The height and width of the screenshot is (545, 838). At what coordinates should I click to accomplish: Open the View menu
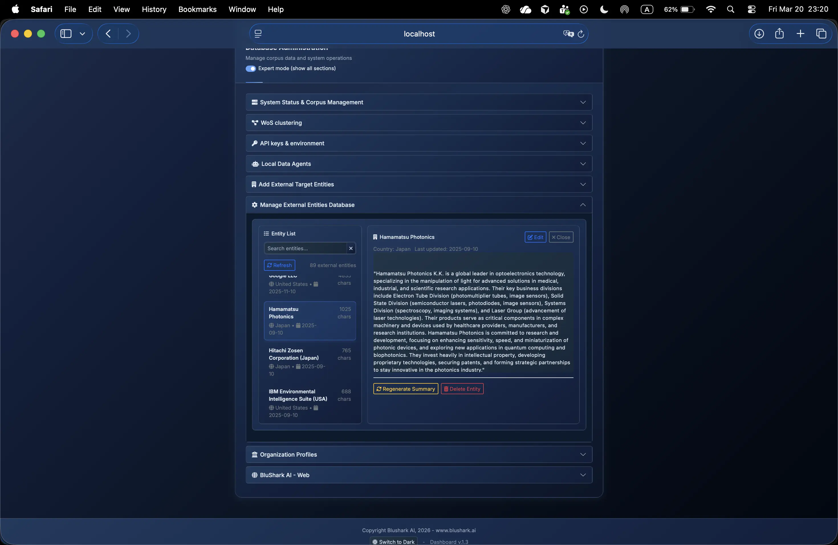121,9
